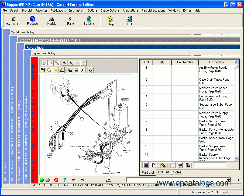Toggle the half-shaded contrast button
This screenshot has height=196, width=244.
pyautogui.click(x=83, y=70)
